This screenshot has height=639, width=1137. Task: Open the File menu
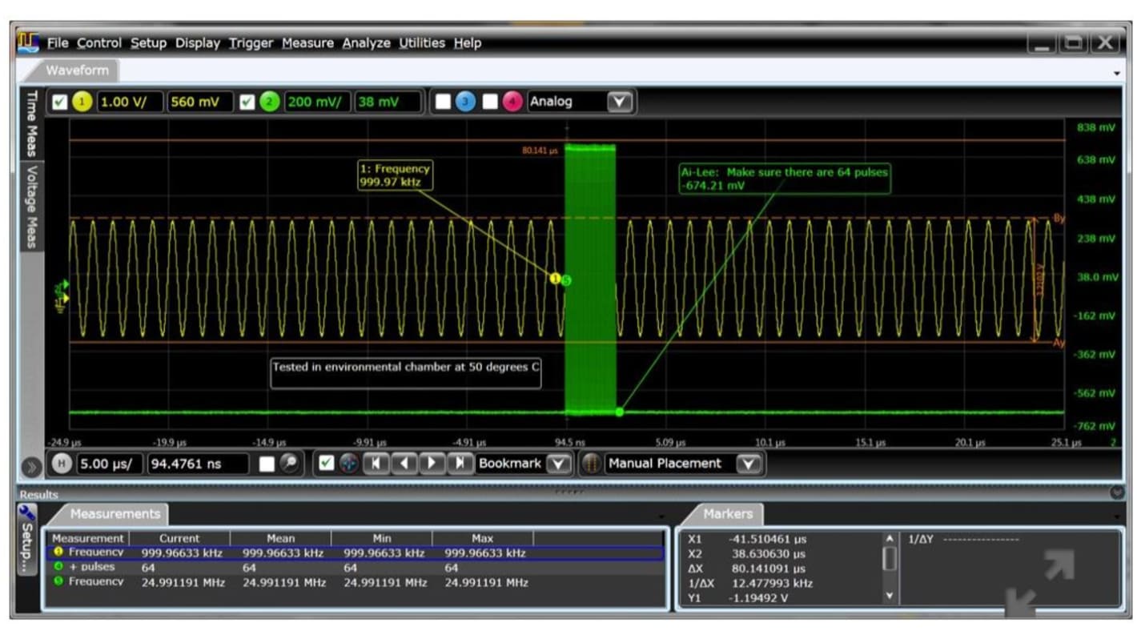coord(58,43)
